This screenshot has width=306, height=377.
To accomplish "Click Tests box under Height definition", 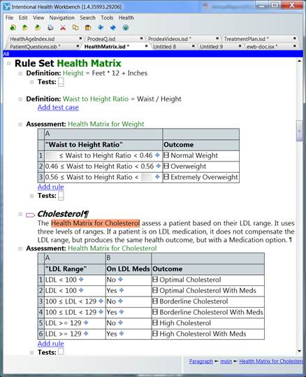I will pyautogui.click(x=61, y=82).
